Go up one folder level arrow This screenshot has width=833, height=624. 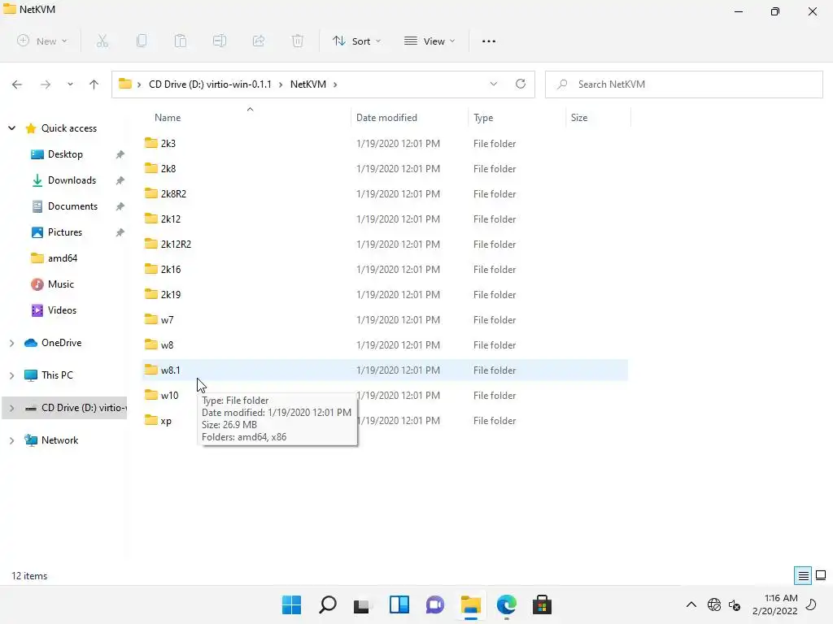[x=94, y=84]
